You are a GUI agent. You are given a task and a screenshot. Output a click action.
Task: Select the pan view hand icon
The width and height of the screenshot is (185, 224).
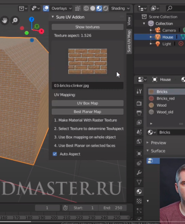[4, 20]
